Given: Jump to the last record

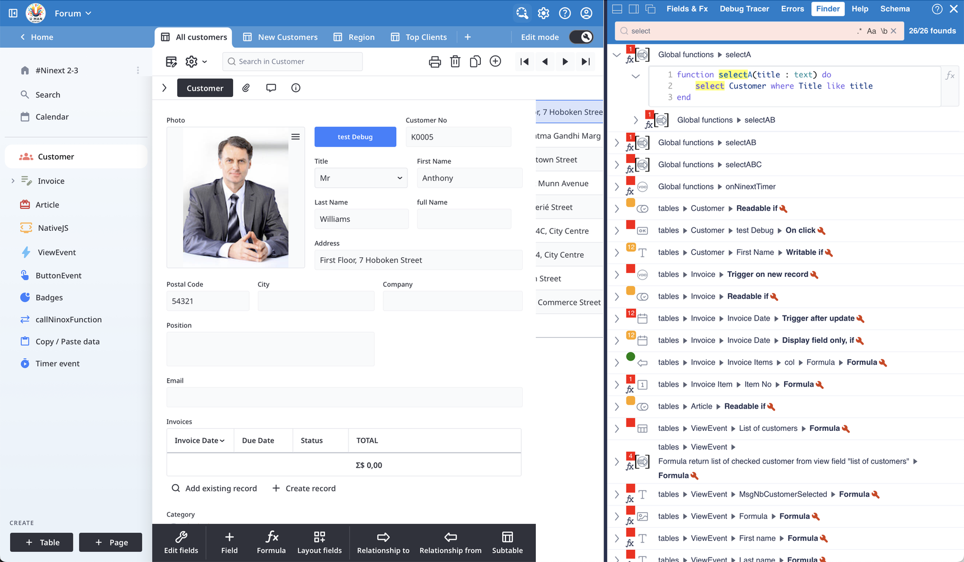Looking at the screenshot, I should 586,62.
